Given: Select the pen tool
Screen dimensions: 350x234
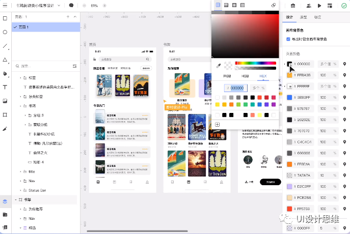Looking at the screenshot, I should (x=5, y=74).
